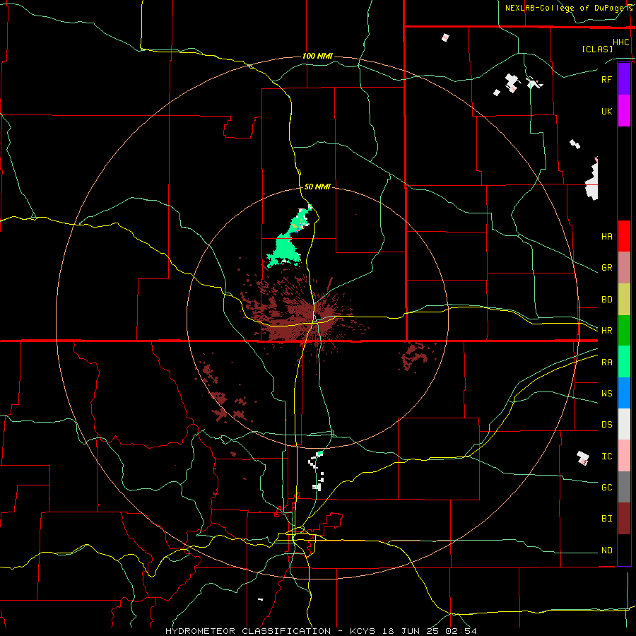The image size is (636, 636).
Task: Click the '[CLAS]' units label
Action: pos(597,49)
